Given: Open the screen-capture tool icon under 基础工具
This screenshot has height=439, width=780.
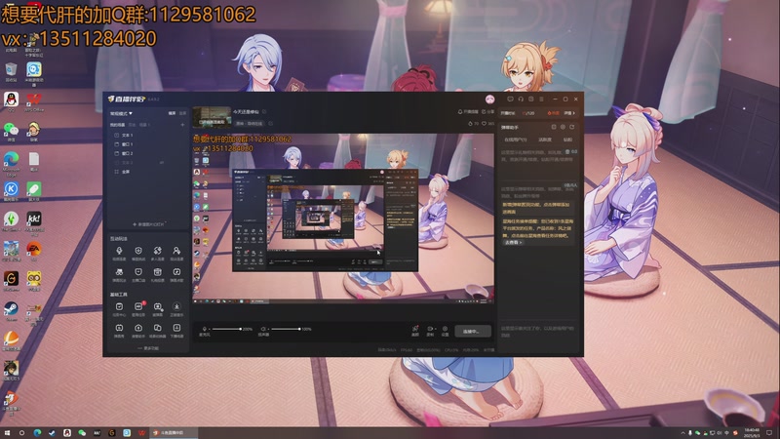Looking at the screenshot, I should tap(157, 308).
